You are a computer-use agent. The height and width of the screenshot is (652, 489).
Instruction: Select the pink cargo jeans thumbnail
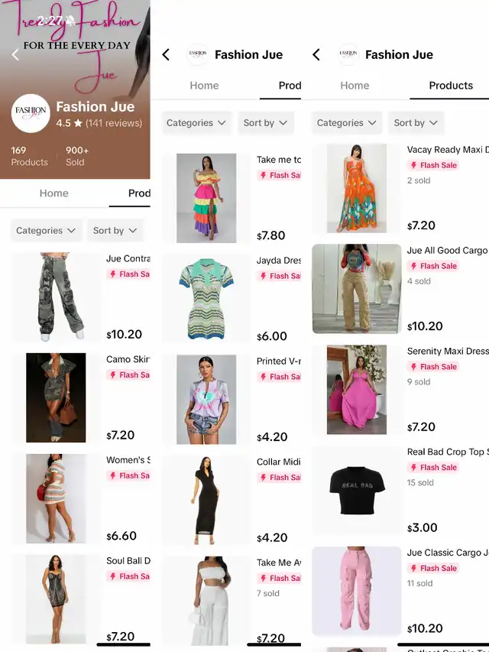[357, 591]
